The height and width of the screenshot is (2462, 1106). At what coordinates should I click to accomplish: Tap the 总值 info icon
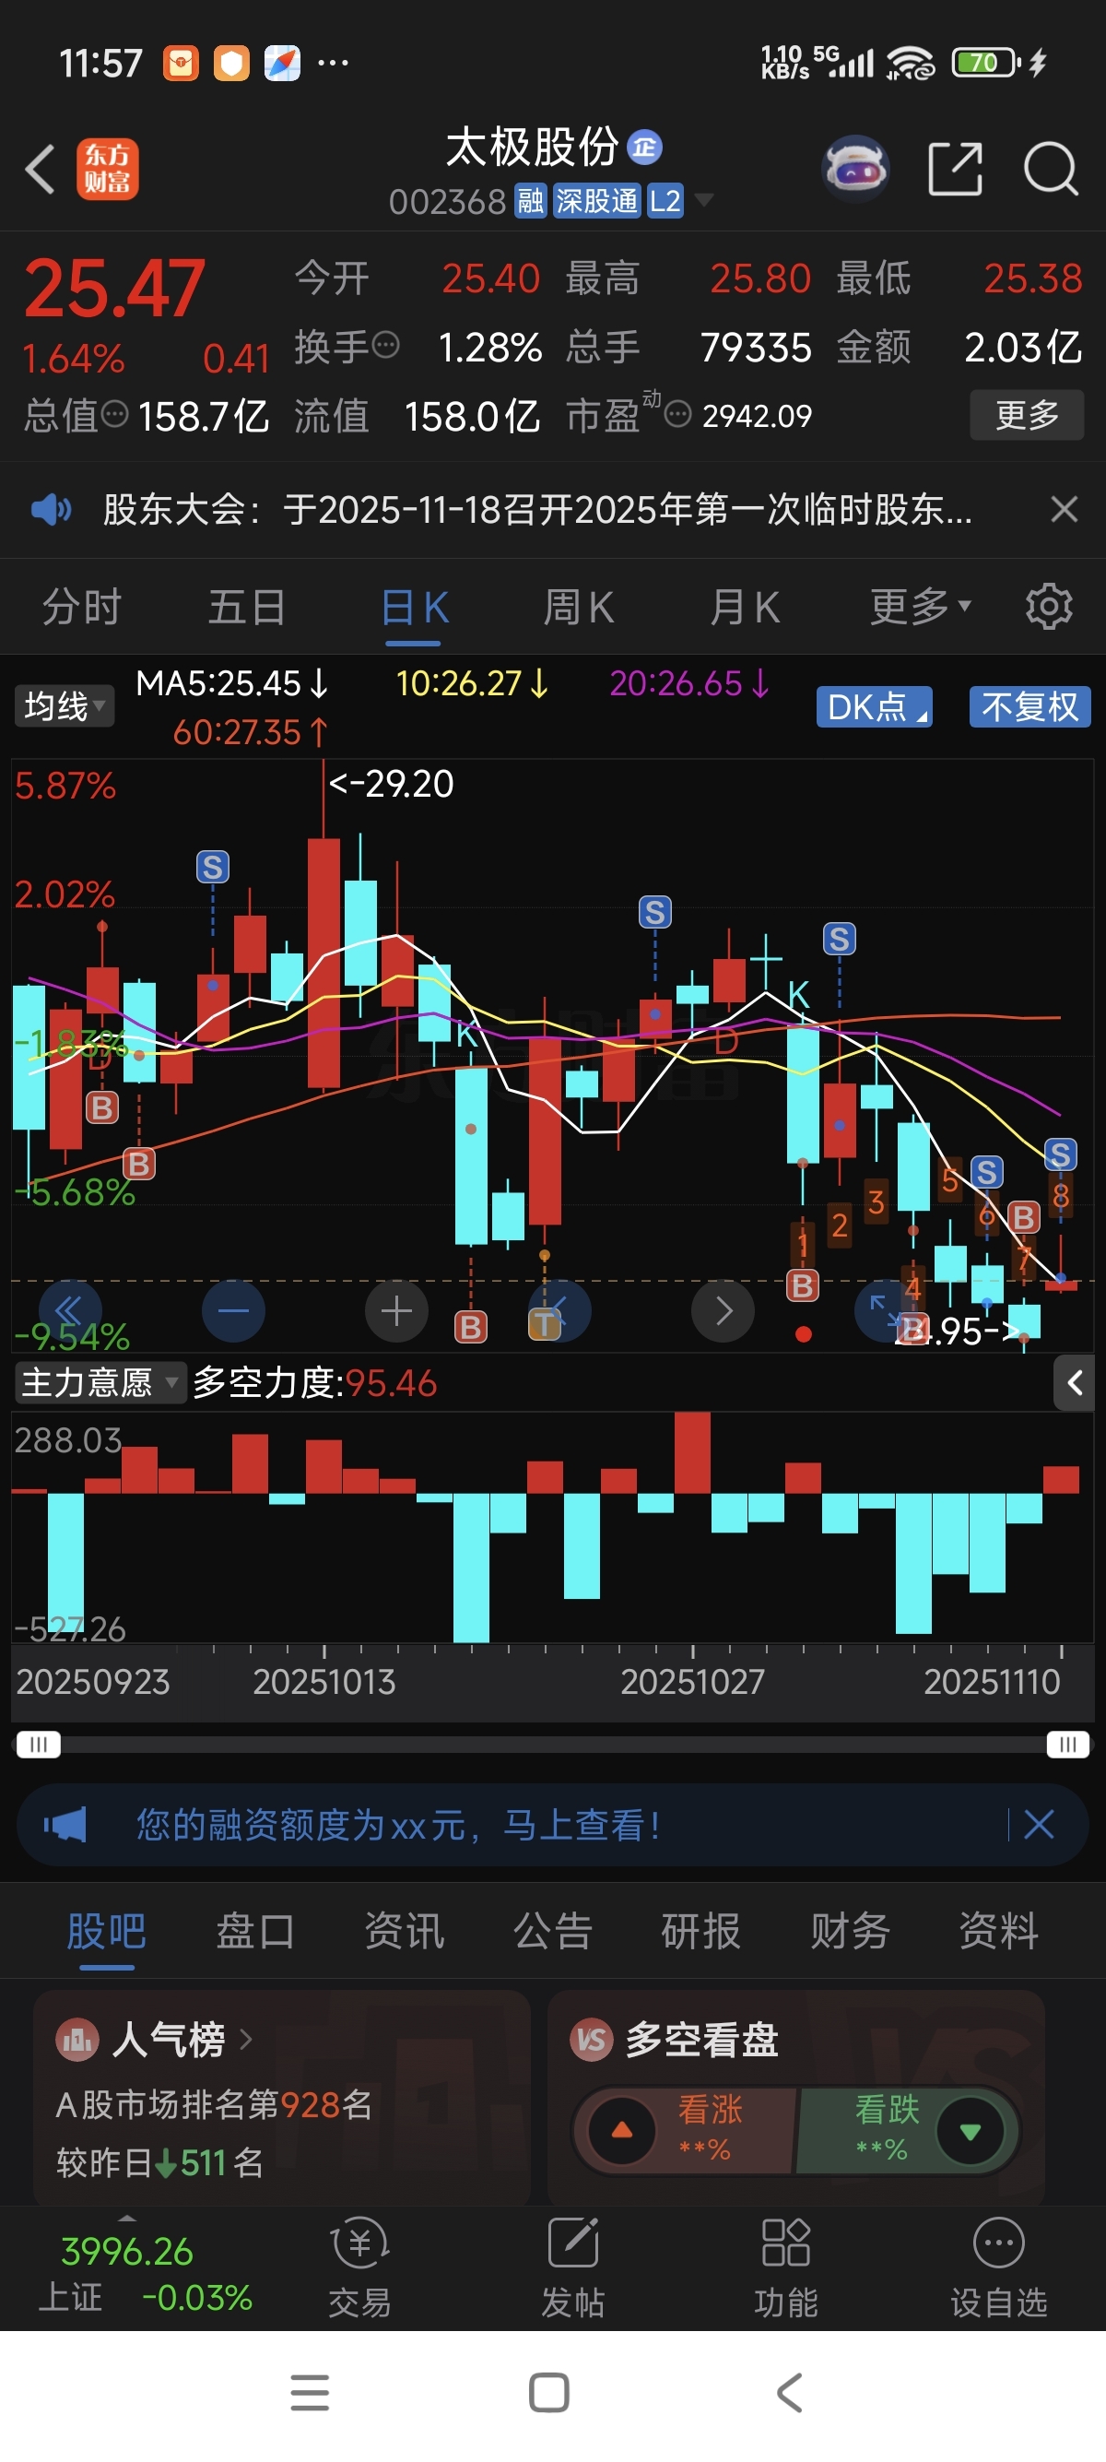point(114,414)
